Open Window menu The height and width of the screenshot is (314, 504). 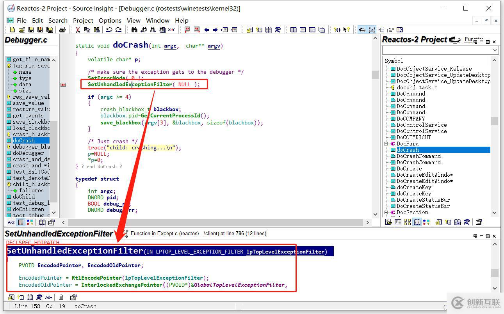point(158,20)
